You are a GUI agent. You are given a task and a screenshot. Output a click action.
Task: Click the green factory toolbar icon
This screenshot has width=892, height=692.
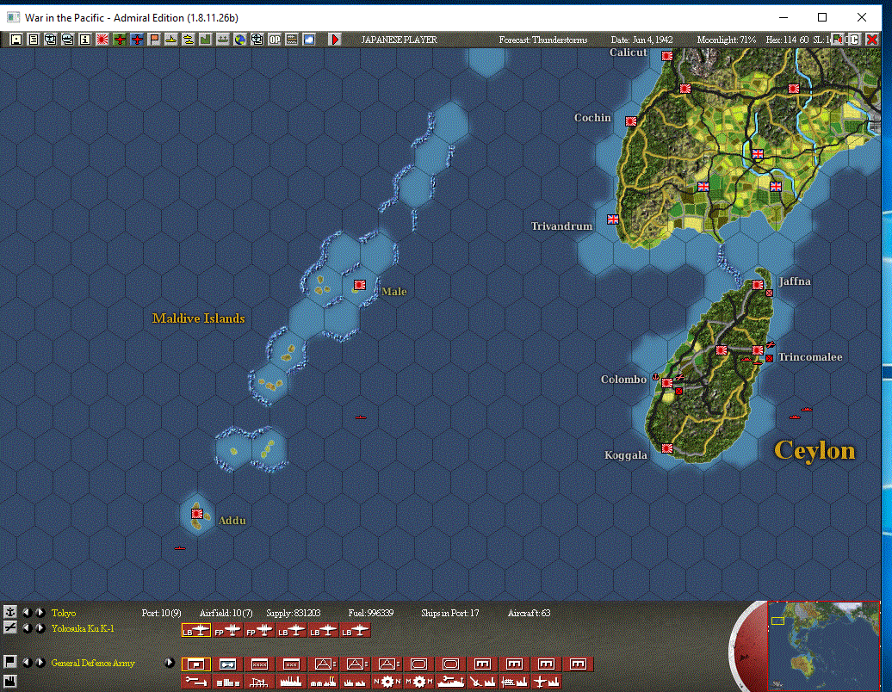[x=206, y=40]
